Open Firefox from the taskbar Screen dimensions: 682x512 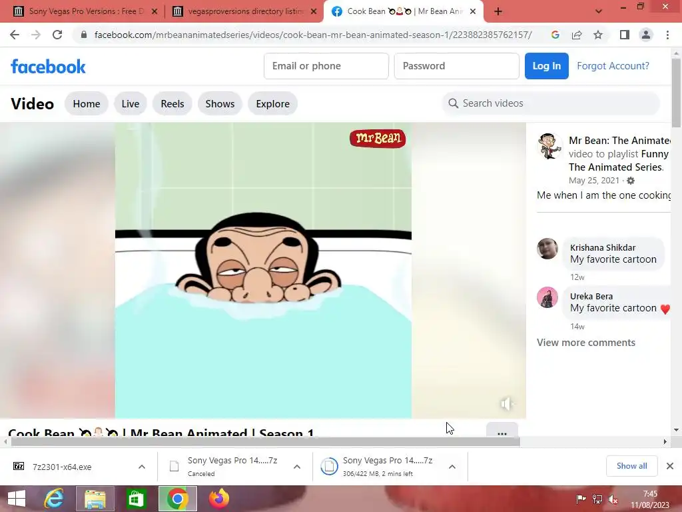tap(218, 499)
